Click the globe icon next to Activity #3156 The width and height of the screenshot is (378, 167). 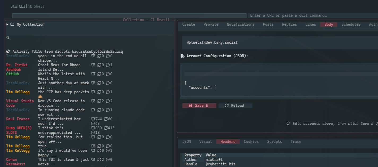coord(8,51)
